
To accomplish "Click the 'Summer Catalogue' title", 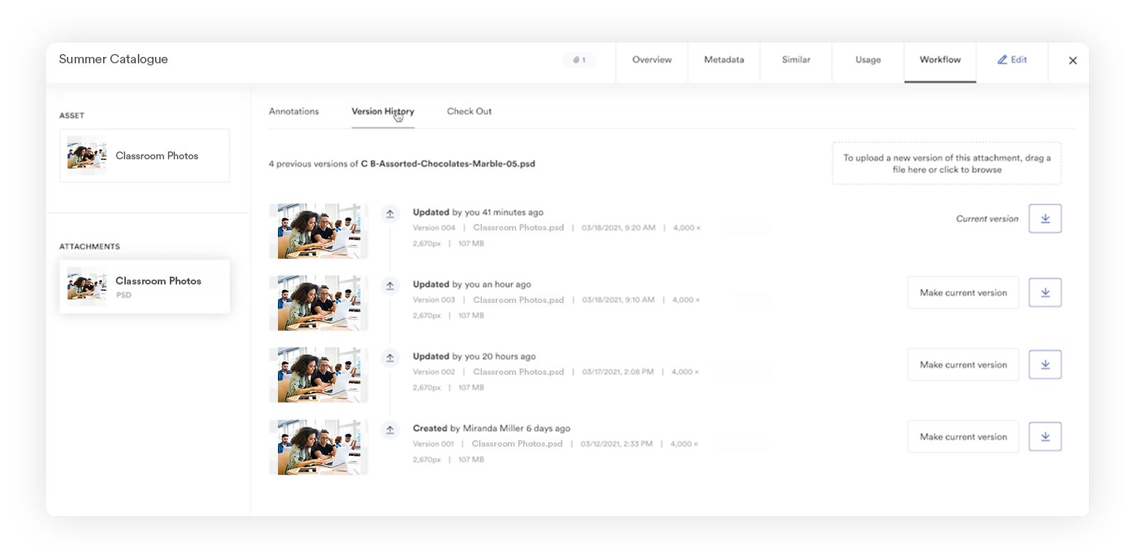I will tap(113, 59).
